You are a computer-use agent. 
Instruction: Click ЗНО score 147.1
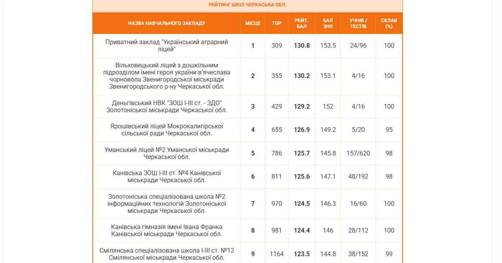point(328,177)
